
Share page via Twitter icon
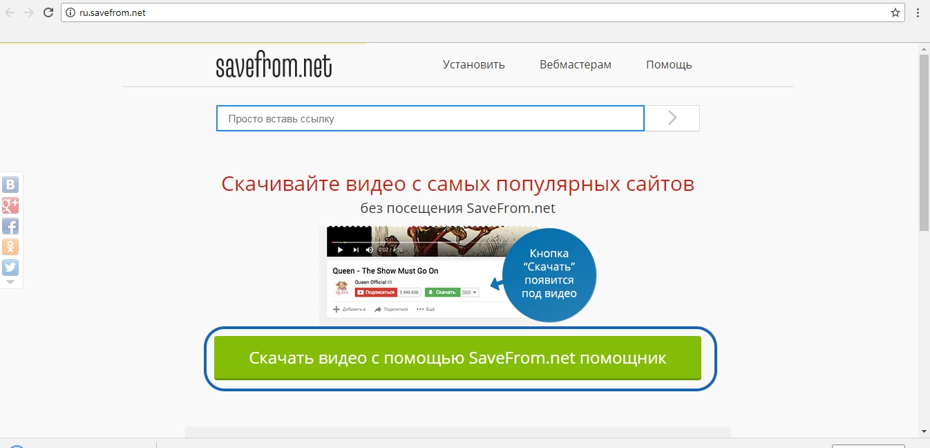(10, 268)
